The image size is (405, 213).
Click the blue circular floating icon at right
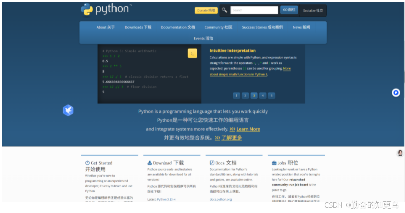[x=396, y=92]
